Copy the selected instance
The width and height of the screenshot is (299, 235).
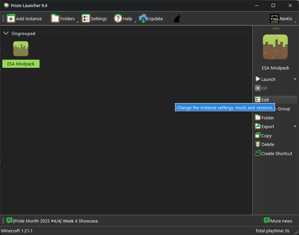(x=266, y=136)
